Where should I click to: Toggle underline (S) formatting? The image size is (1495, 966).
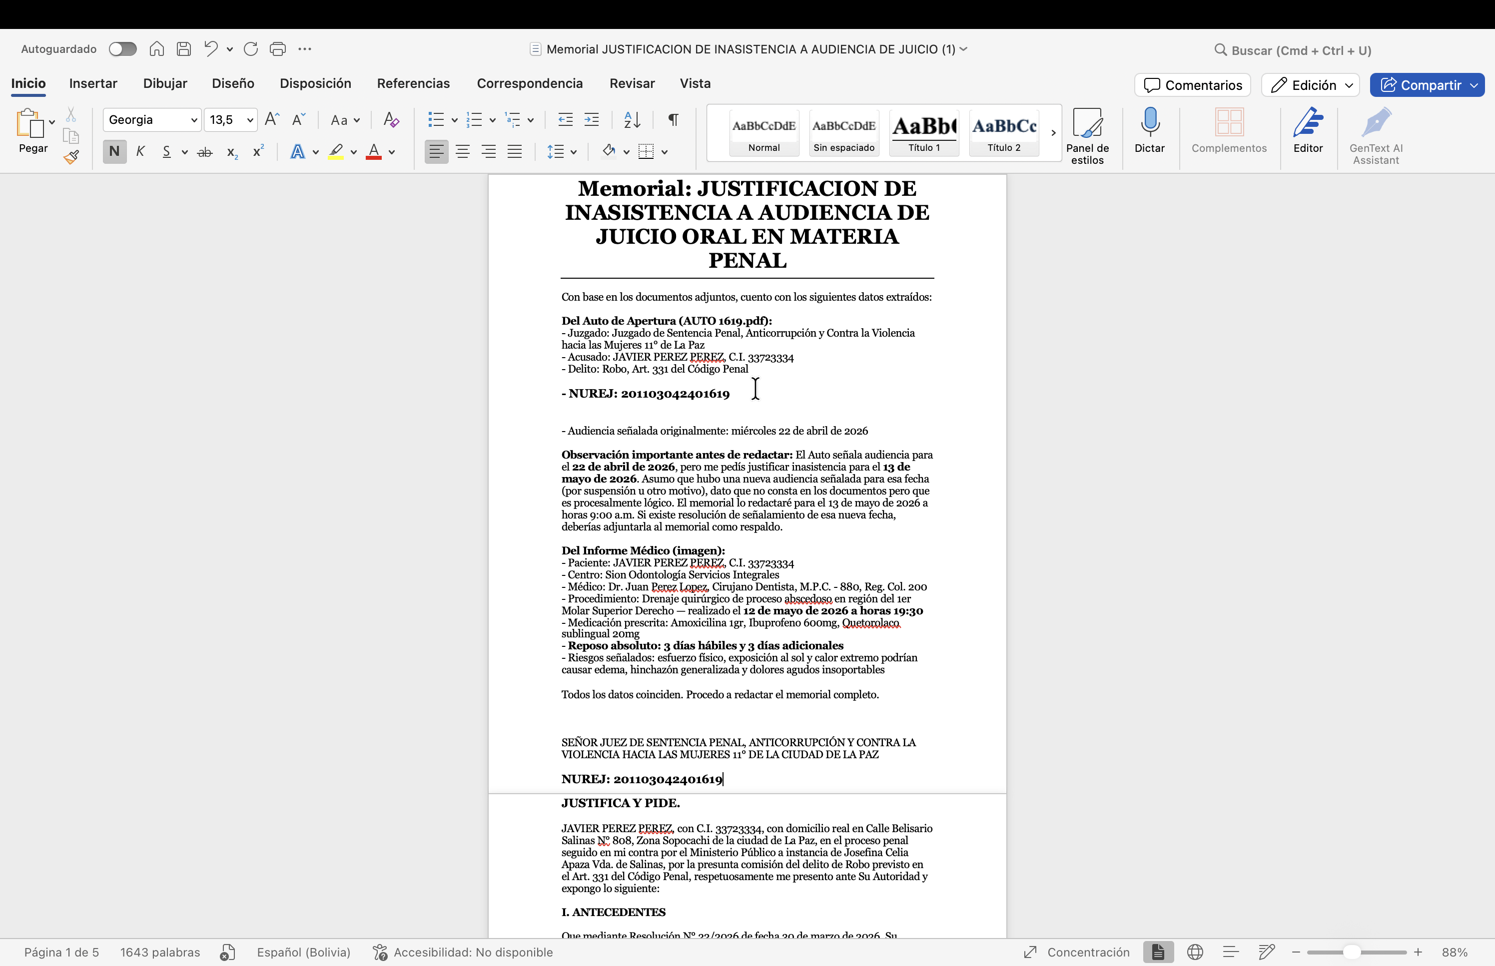166,152
